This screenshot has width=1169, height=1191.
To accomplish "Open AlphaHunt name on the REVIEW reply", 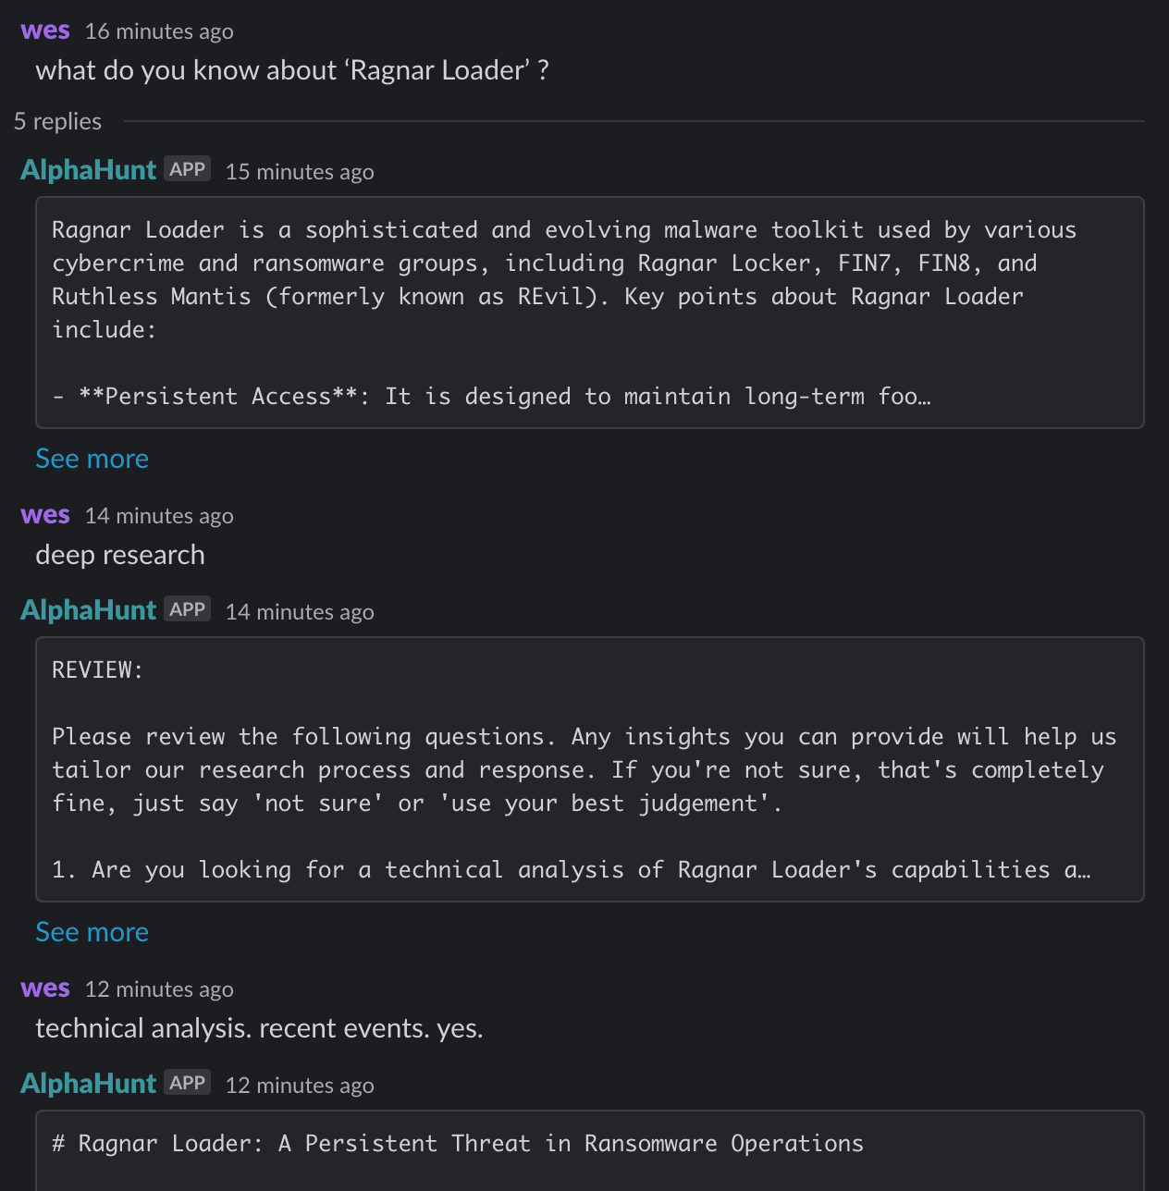I will (x=88, y=610).
